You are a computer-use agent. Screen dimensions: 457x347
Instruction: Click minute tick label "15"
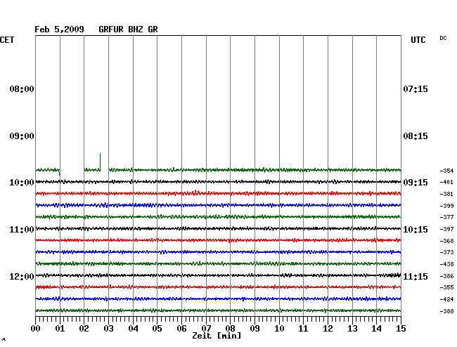click(x=401, y=329)
